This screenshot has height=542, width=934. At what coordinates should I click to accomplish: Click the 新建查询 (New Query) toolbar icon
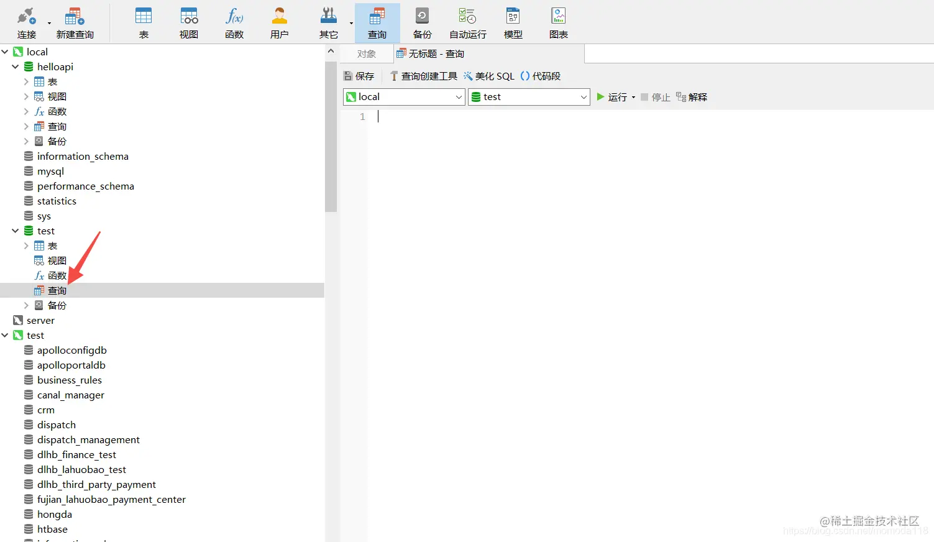coord(75,22)
